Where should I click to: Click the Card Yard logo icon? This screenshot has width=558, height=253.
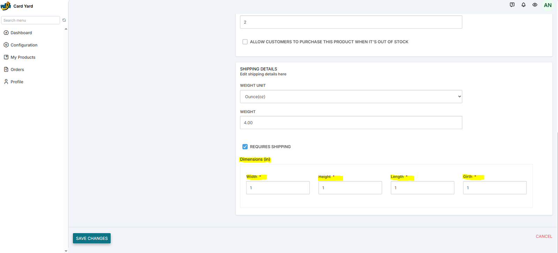pos(6,6)
